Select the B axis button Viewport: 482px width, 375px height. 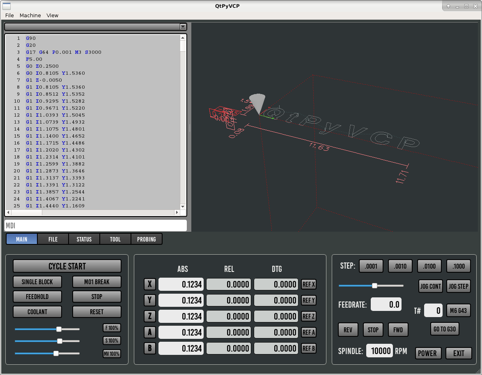coord(150,348)
